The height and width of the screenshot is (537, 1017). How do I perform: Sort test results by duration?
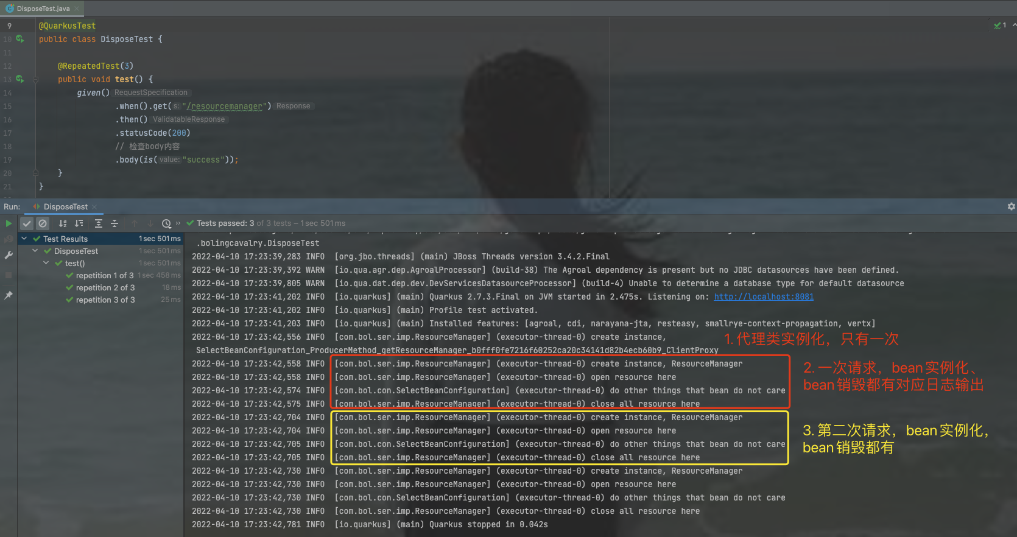pos(79,223)
